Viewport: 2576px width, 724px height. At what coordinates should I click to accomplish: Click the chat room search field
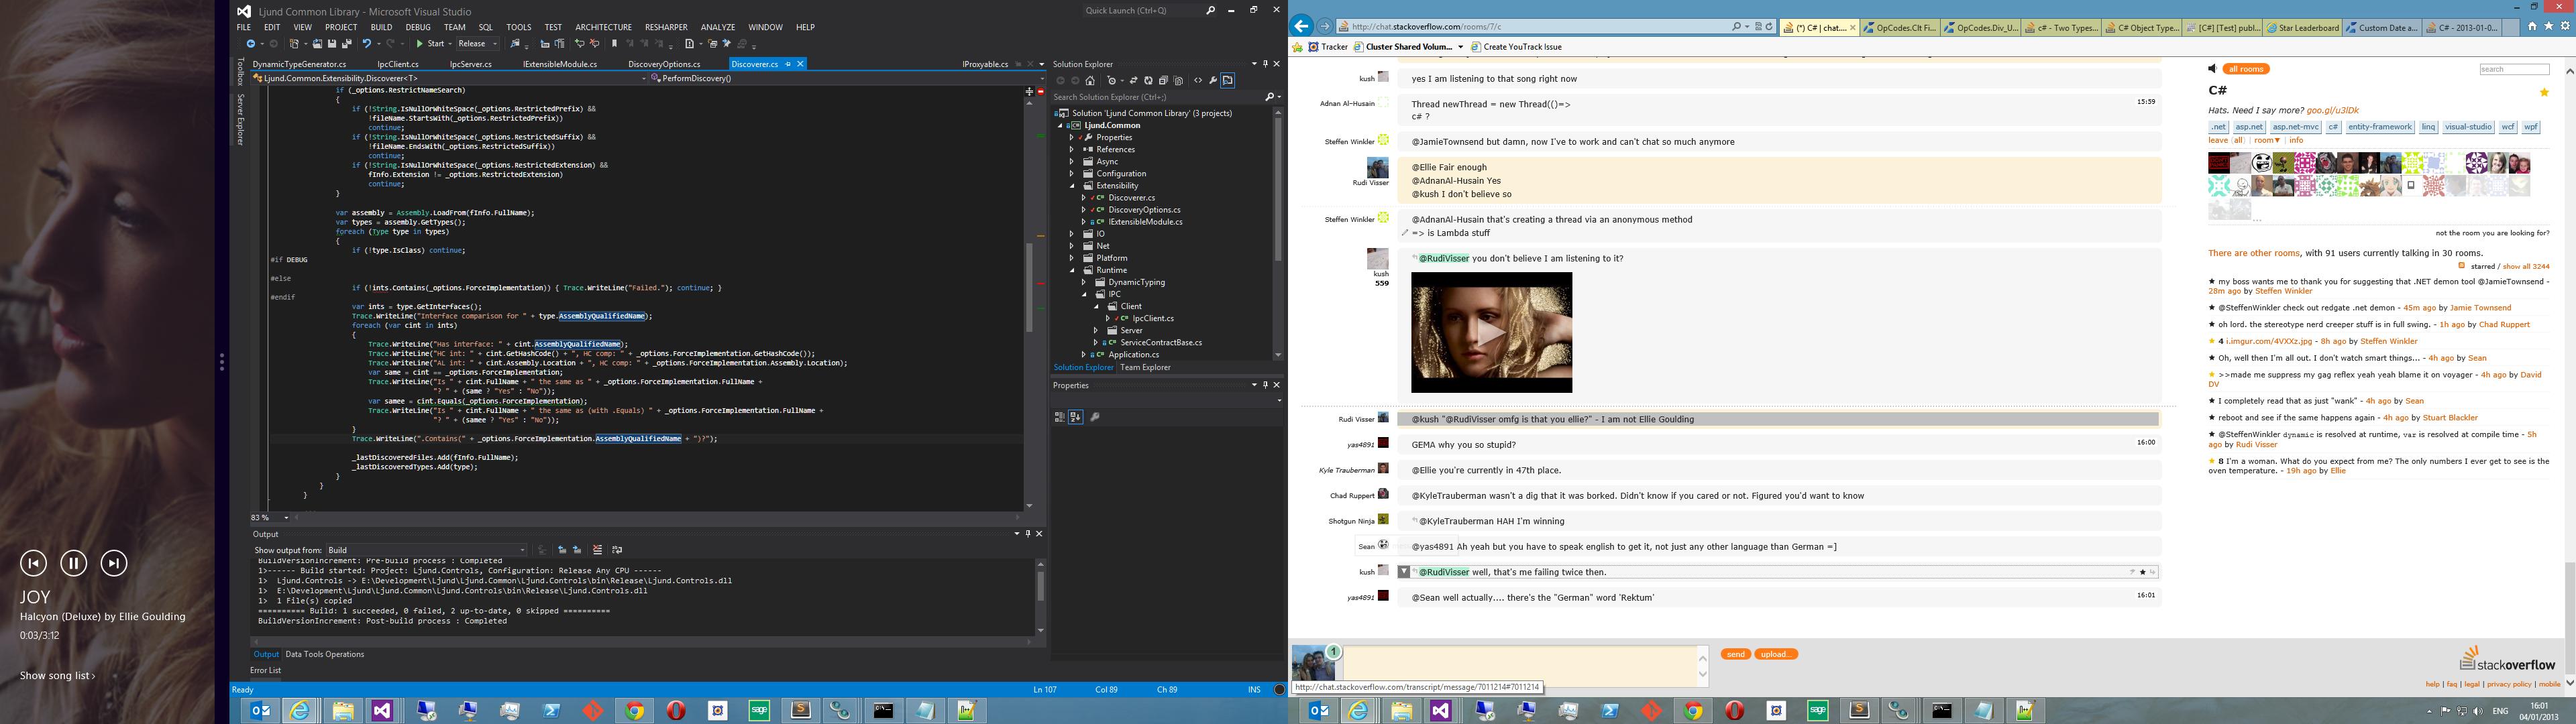pyautogui.click(x=2514, y=69)
